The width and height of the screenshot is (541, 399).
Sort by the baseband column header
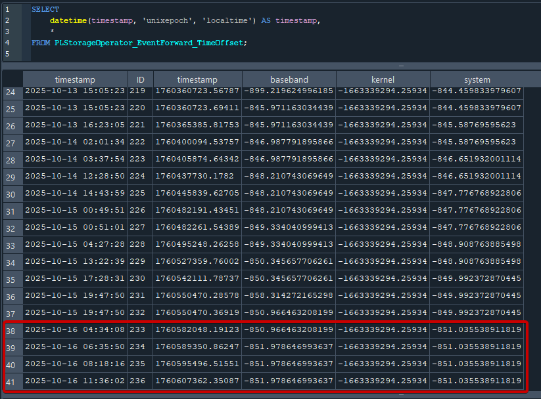point(289,79)
